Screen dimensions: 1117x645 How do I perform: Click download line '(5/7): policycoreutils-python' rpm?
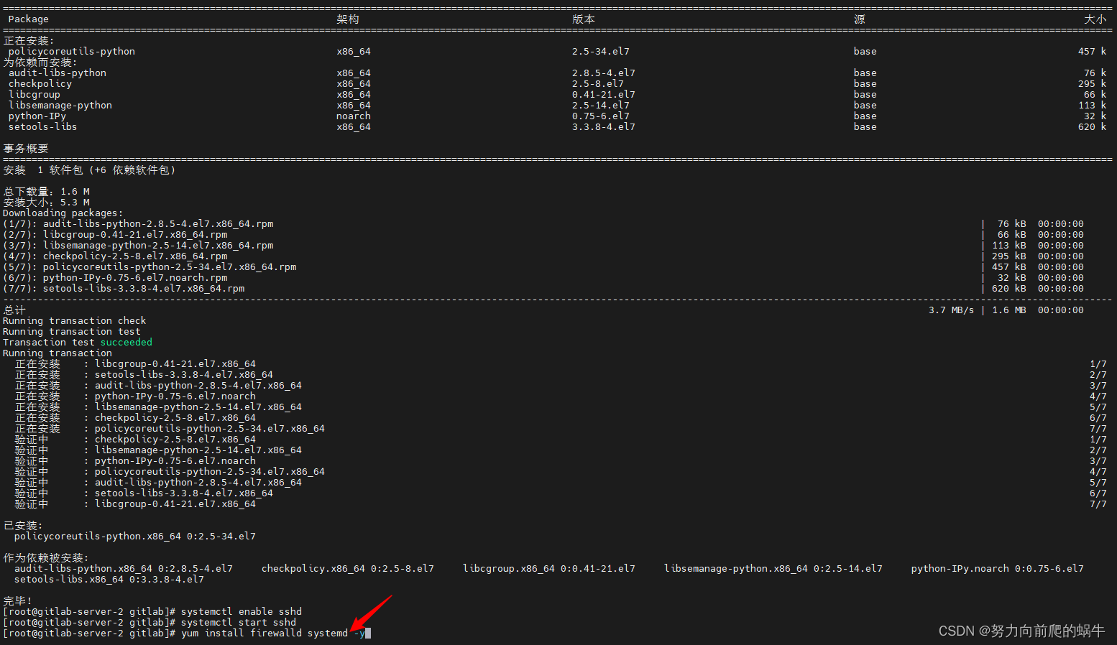(x=150, y=267)
